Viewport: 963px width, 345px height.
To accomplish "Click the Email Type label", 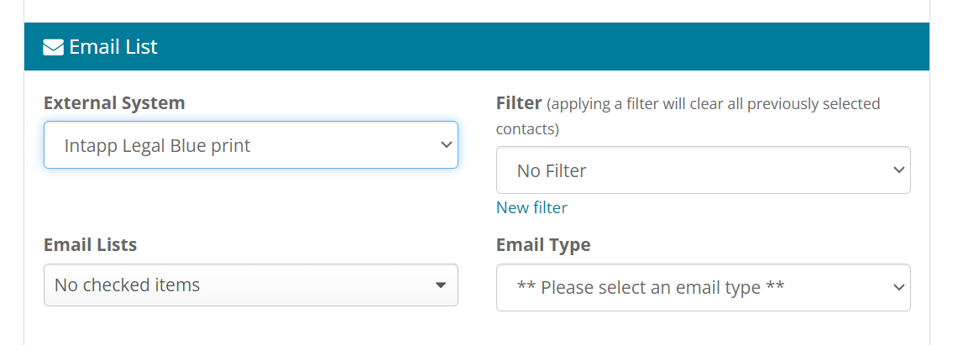I will [x=543, y=245].
